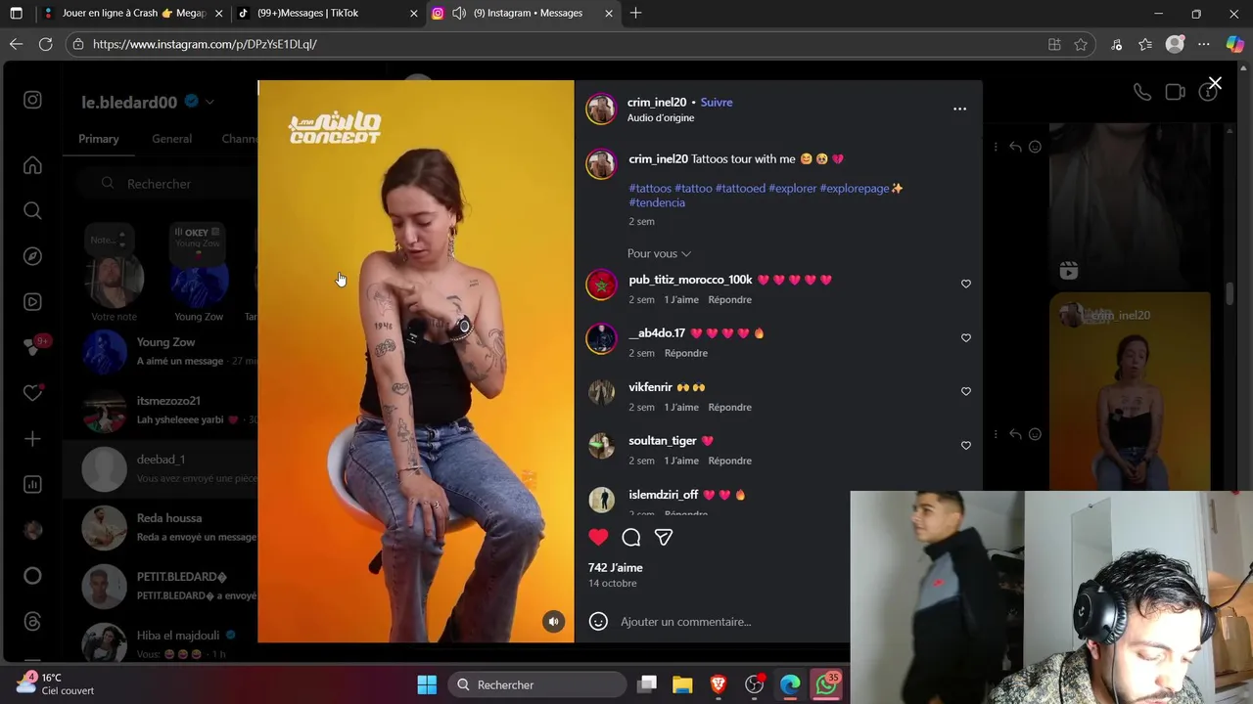Share the post with the paper plane icon
The width and height of the screenshot is (1253, 704).
coord(664,537)
